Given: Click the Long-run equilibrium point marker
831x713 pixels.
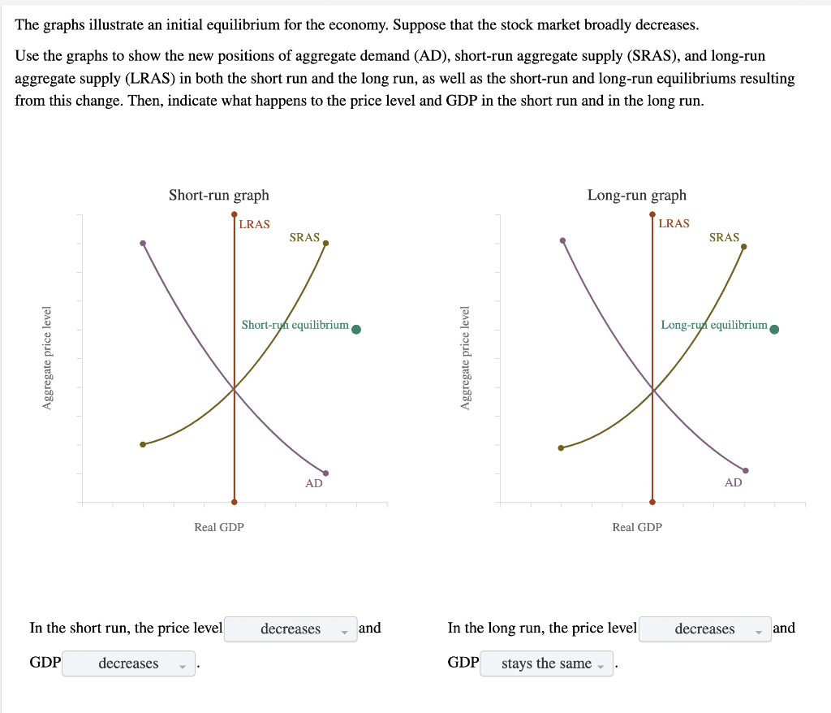Looking at the screenshot, I should [x=773, y=328].
